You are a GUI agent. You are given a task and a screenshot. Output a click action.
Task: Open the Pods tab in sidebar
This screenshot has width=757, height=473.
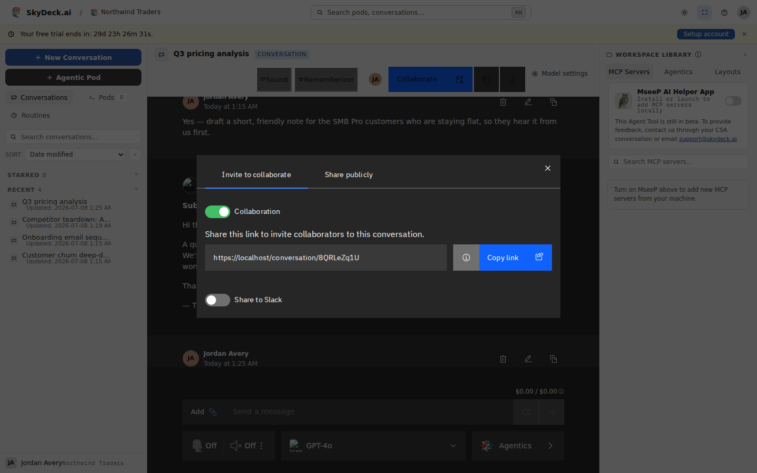point(107,97)
